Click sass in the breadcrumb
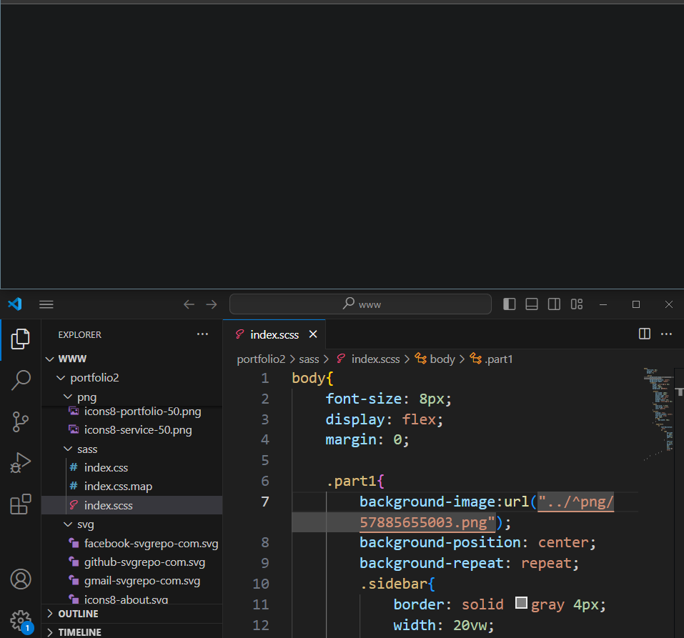Screen dimensions: 684x638 click(309, 359)
